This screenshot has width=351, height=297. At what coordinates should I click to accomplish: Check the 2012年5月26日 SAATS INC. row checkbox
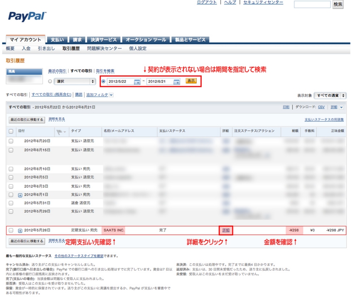pos(11,231)
